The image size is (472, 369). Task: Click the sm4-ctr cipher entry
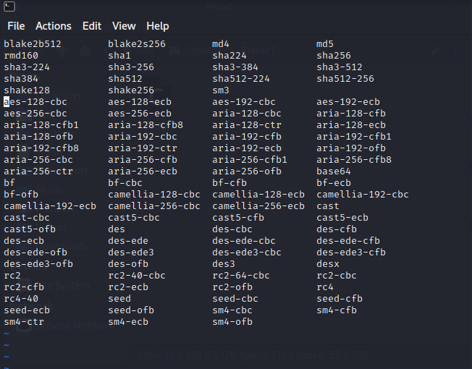tap(24, 322)
